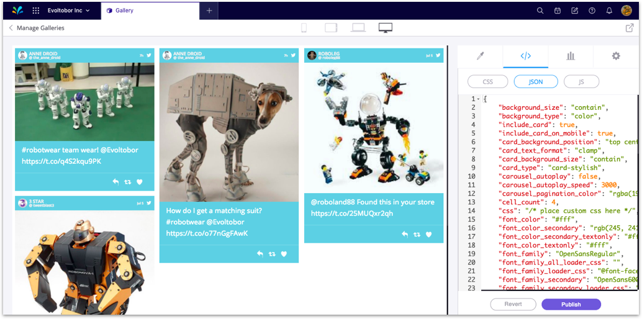
Task: Click Twitter bird icon on ROBOLEG card
Action: [x=438, y=55]
